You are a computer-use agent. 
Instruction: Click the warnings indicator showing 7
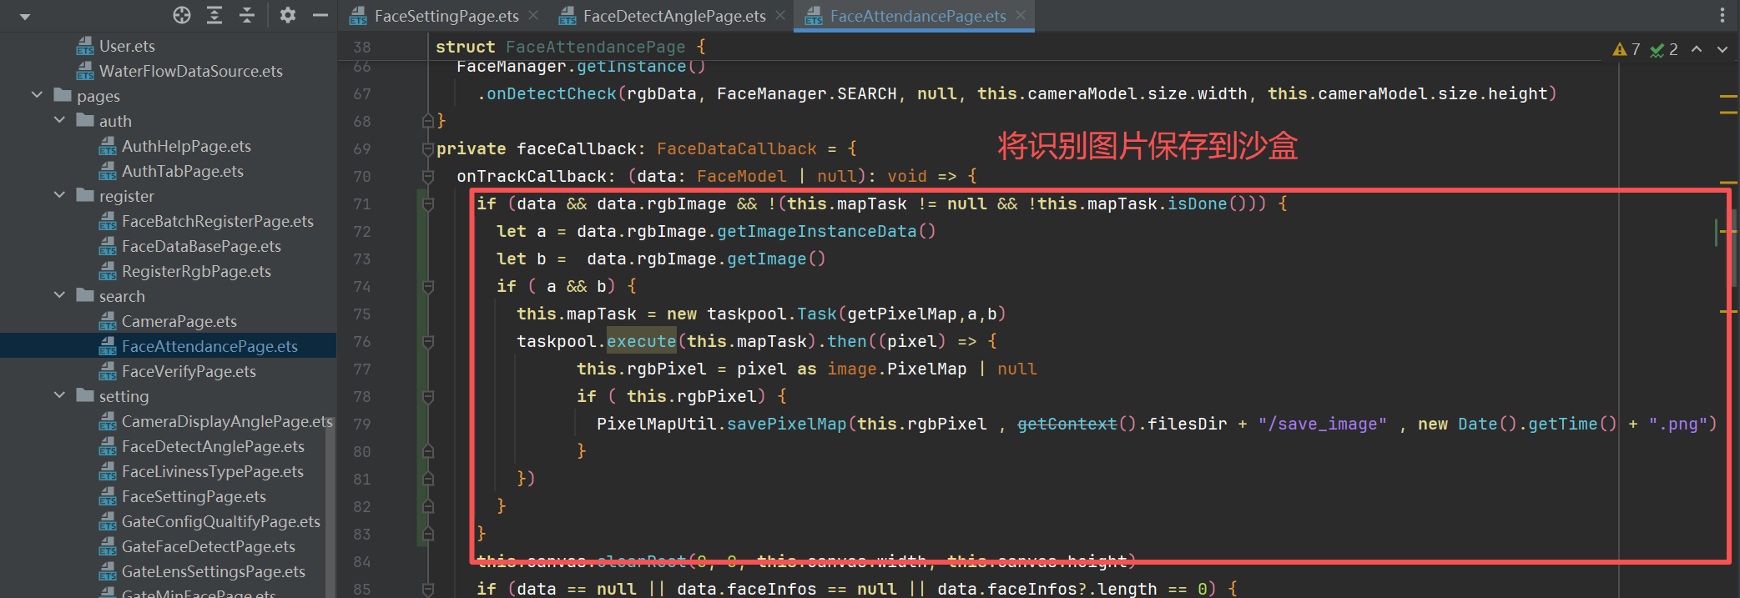pos(1627,49)
